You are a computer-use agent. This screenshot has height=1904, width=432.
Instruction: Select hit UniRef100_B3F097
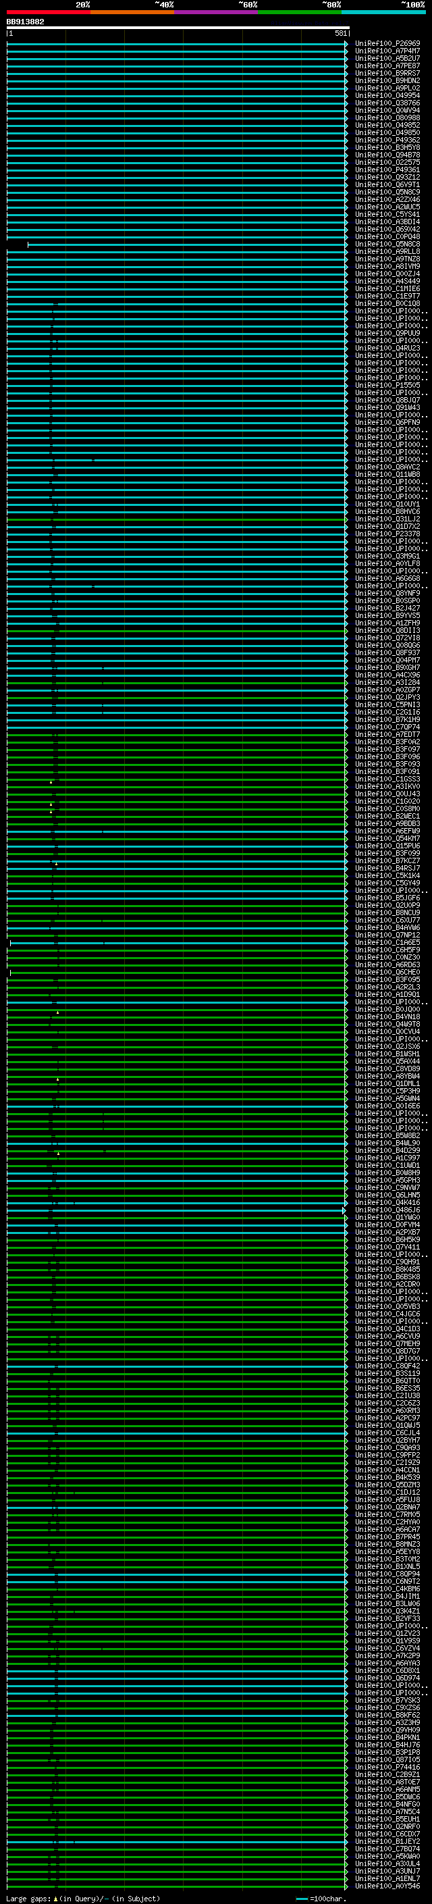pos(387,750)
